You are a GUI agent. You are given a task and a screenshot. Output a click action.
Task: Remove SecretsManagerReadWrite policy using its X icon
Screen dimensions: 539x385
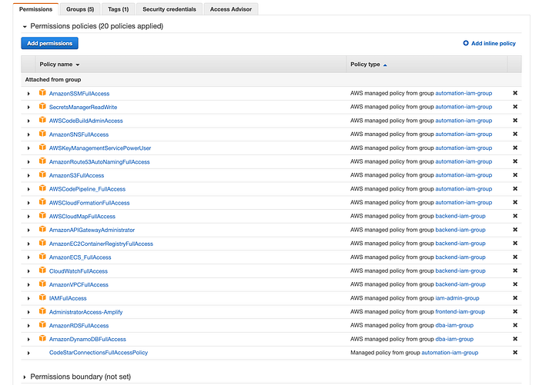coord(515,107)
